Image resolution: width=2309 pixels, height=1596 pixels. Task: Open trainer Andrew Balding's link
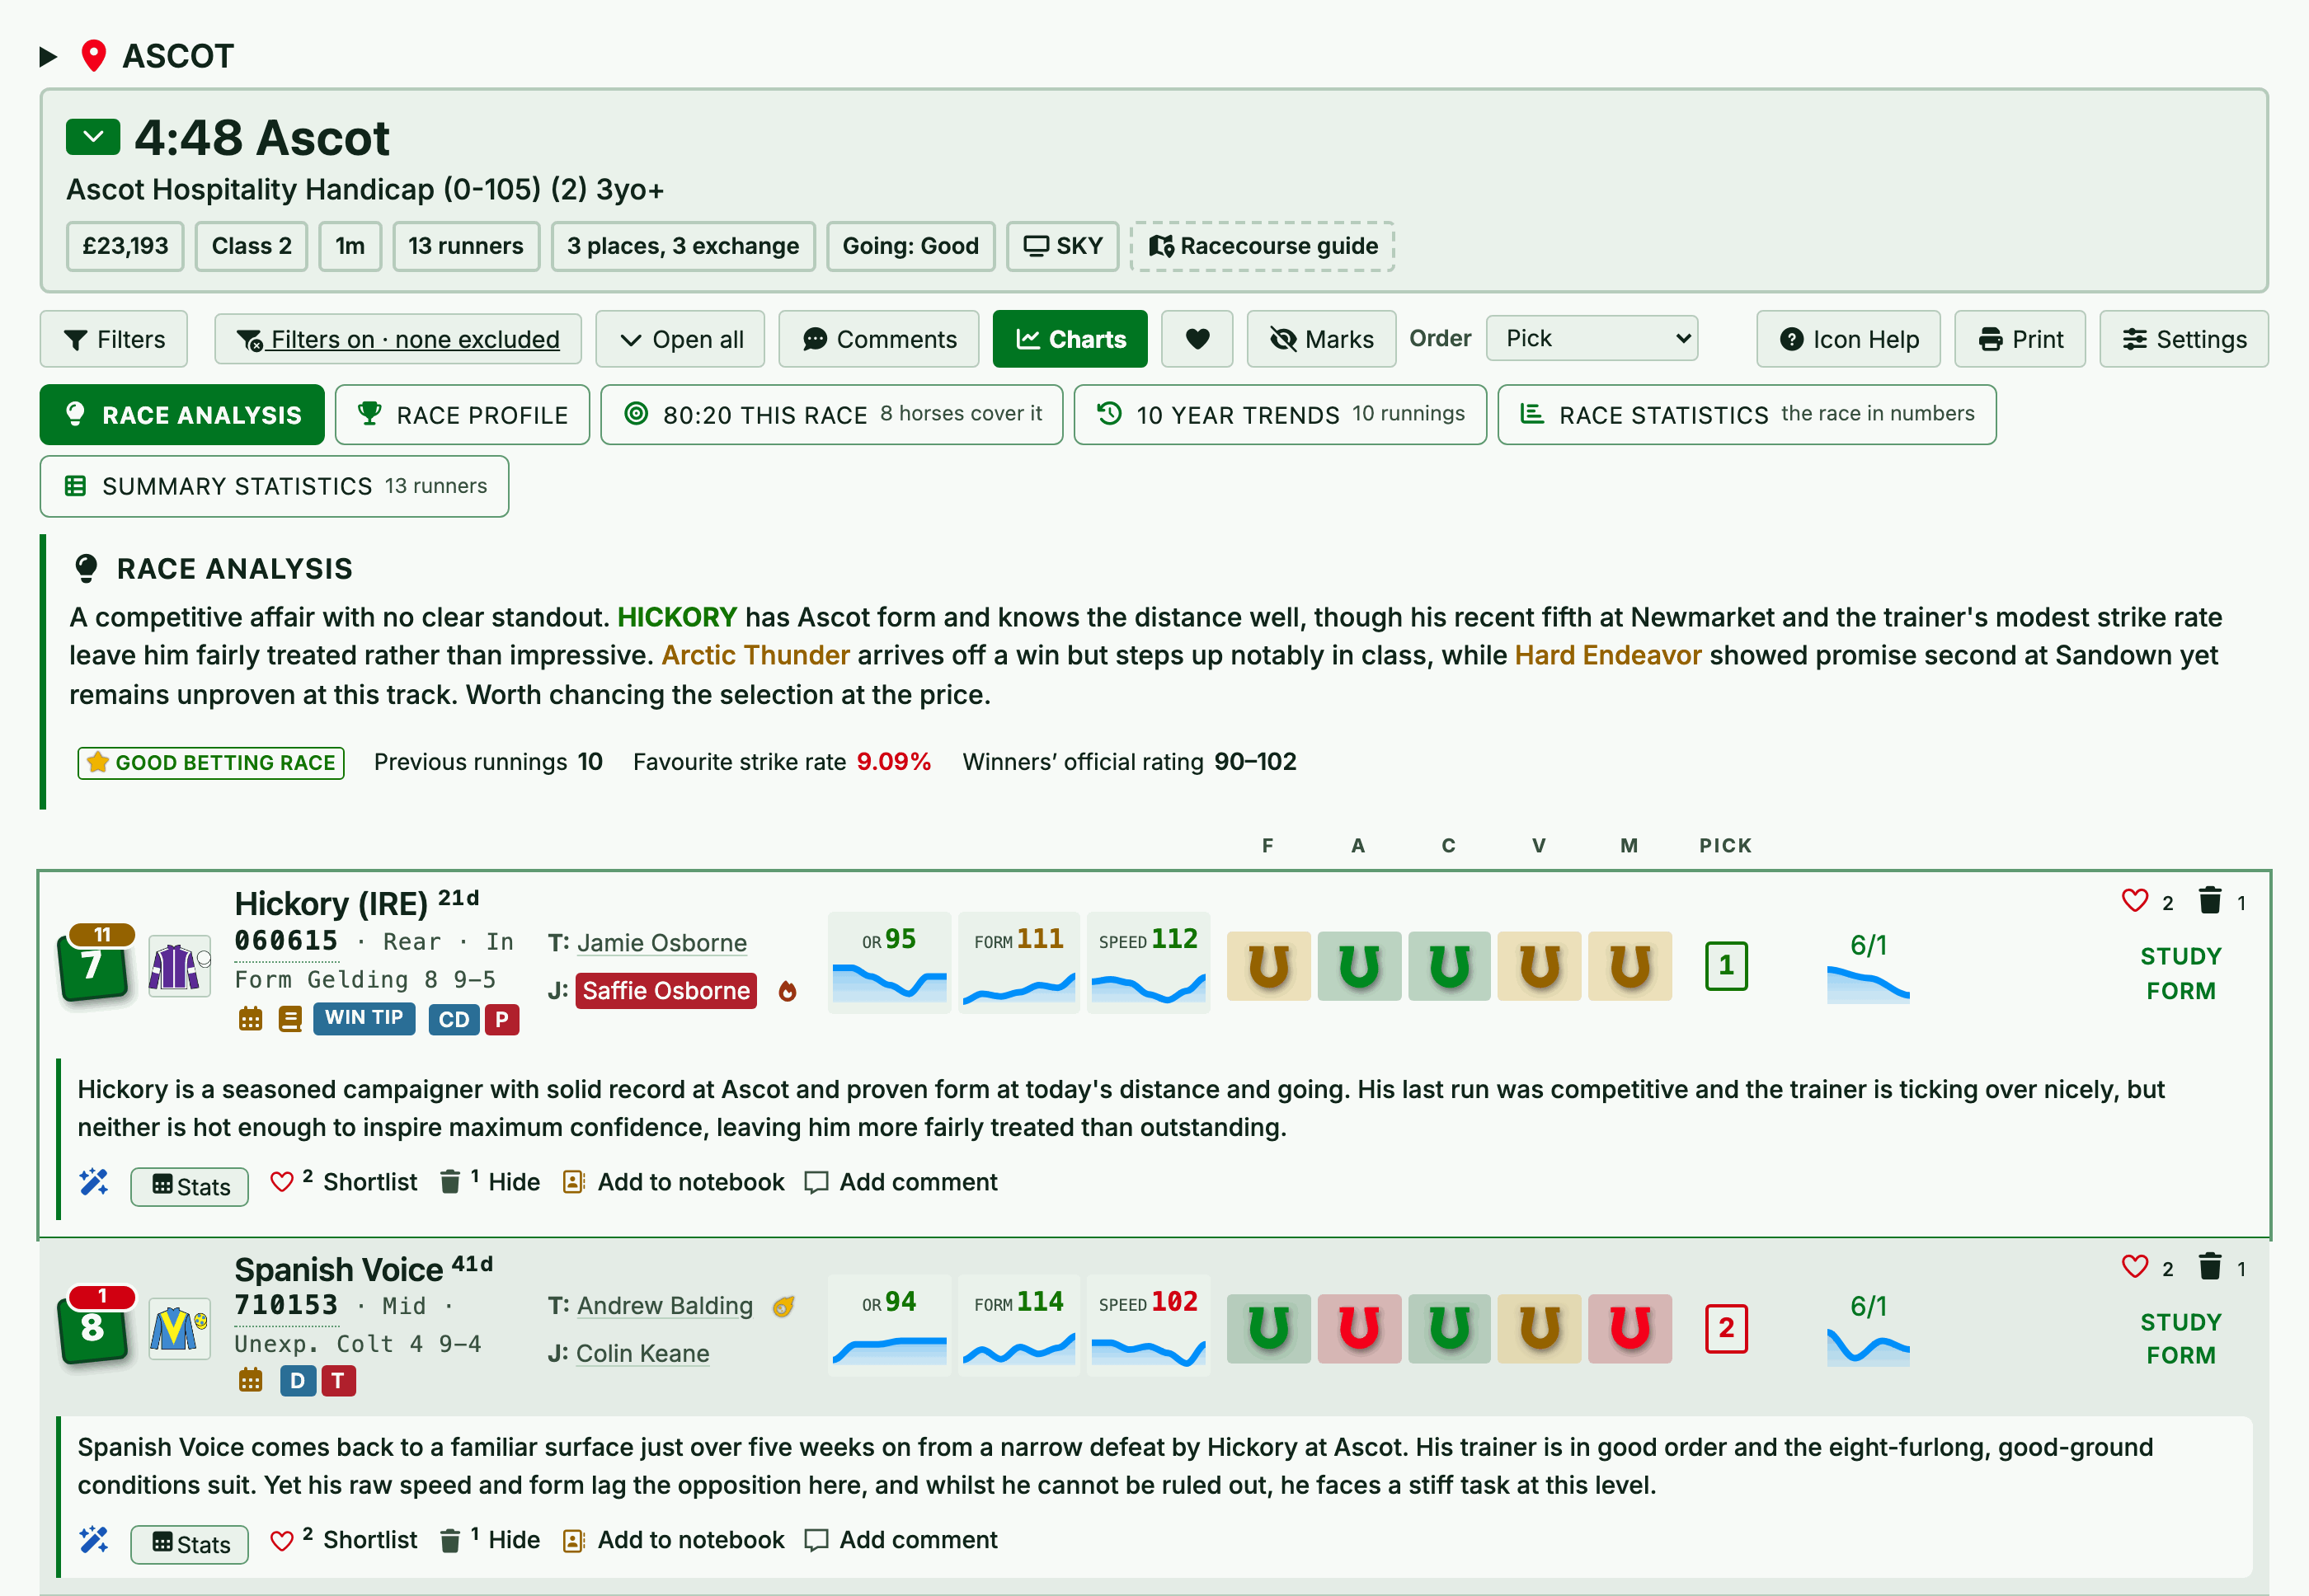(665, 1305)
